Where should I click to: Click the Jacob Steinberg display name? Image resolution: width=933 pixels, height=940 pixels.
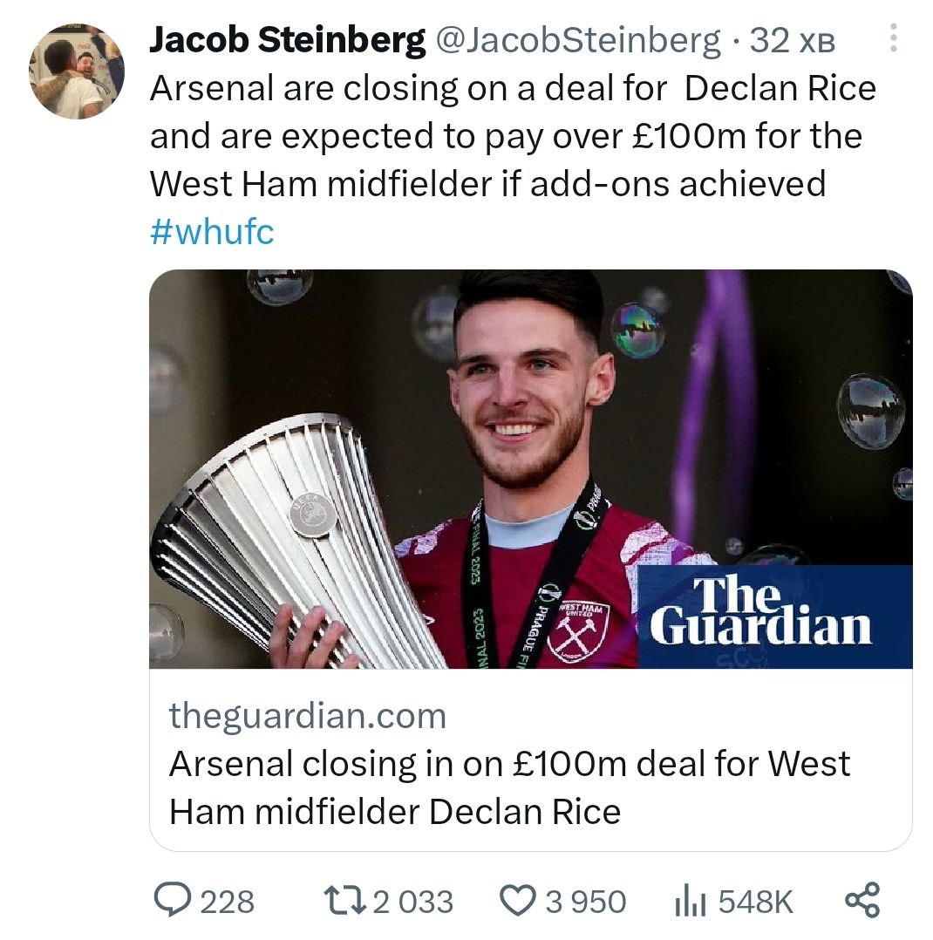[287, 39]
